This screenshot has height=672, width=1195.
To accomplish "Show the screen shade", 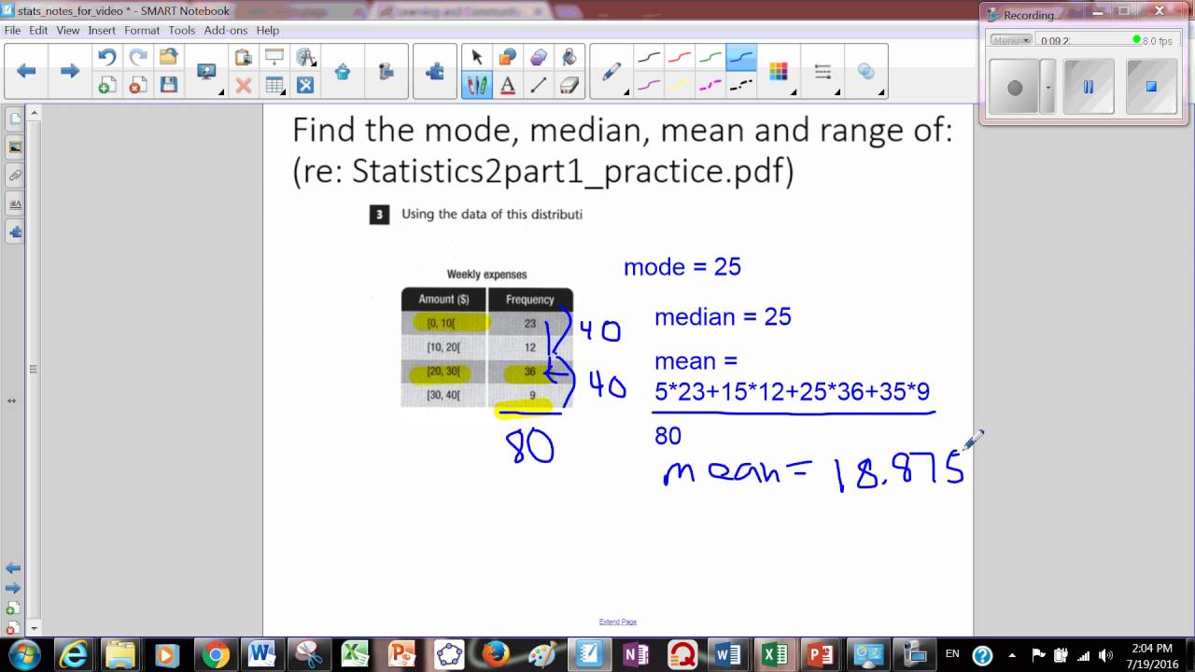I will pos(274,58).
